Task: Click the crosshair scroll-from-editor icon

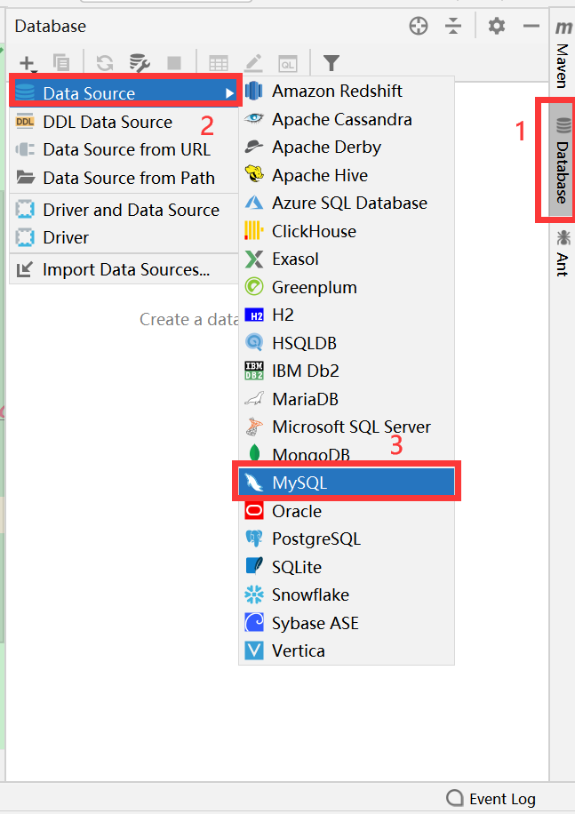Action: (x=419, y=26)
